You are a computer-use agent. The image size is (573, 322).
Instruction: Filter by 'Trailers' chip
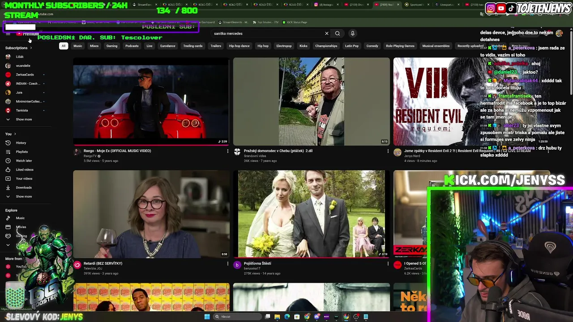click(216, 46)
